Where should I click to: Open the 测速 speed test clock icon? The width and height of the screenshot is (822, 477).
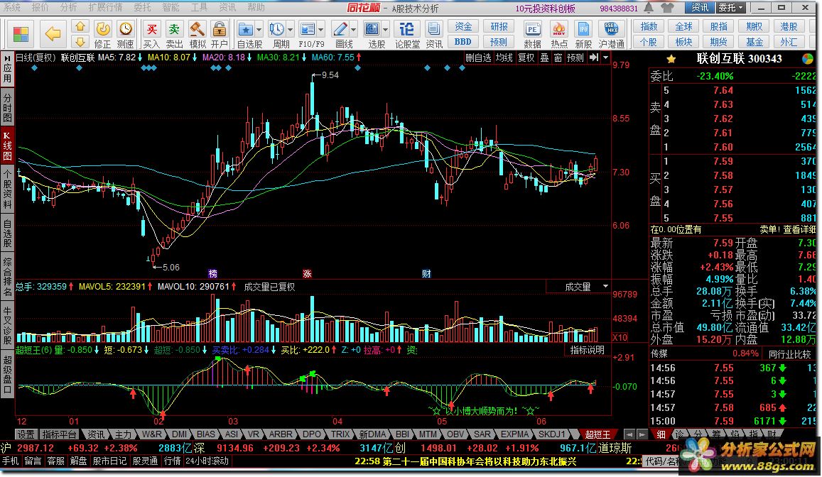(125, 29)
